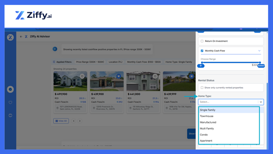273x154 pixels.
Task: Click the Price Range (300K - 500K) filter chip
Action: [90, 62]
